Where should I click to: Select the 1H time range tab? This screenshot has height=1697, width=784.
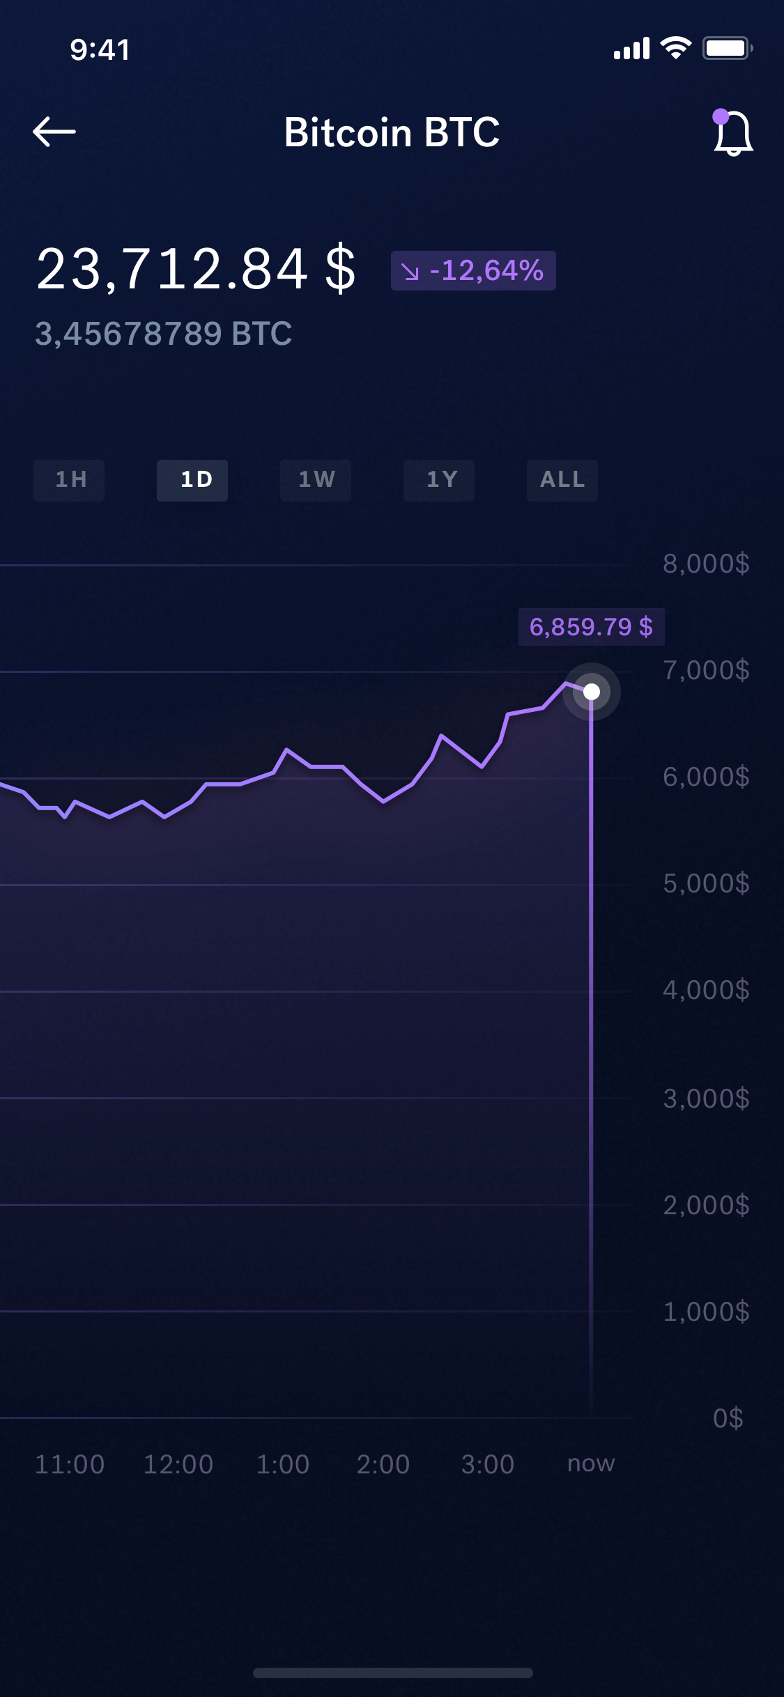pyautogui.click(x=69, y=480)
